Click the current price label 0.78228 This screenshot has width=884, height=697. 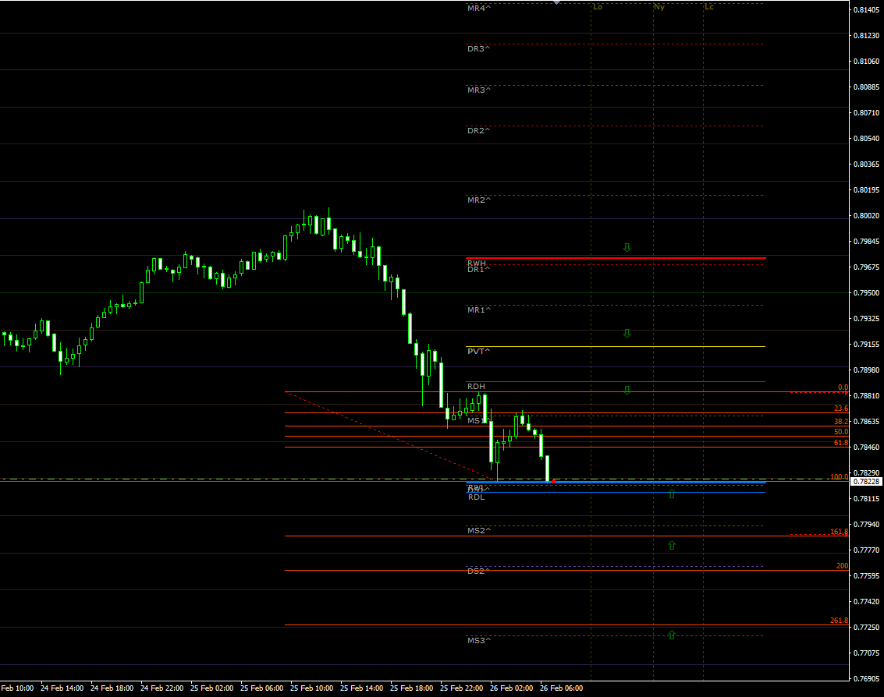[x=866, y=482]
